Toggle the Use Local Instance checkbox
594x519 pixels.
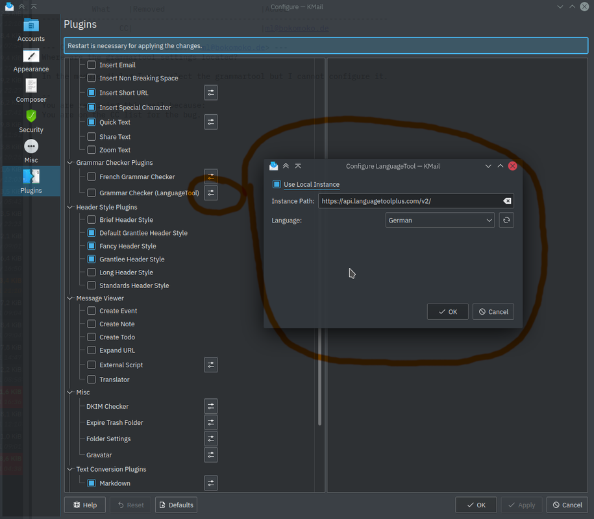pyautogui.click(x=277, y=184)
